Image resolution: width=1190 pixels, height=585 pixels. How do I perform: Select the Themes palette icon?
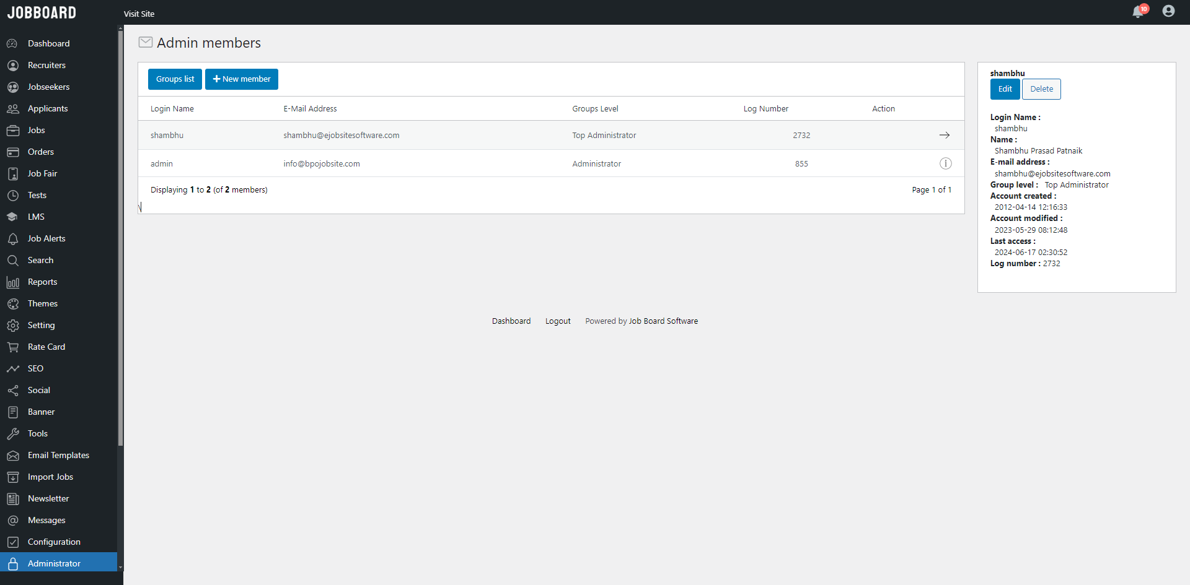(x=13, y=303)
